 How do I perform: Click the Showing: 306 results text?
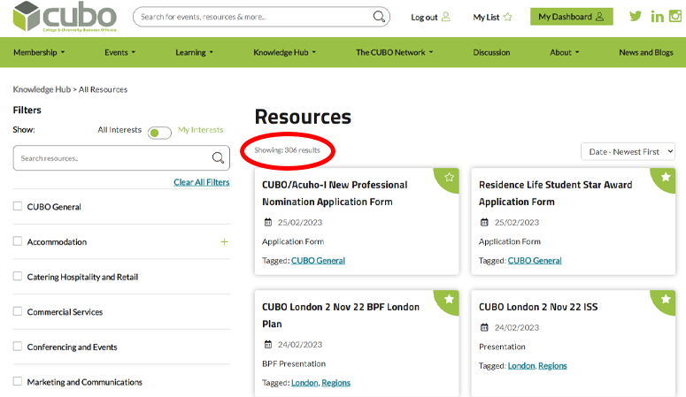tap(287, 150)
